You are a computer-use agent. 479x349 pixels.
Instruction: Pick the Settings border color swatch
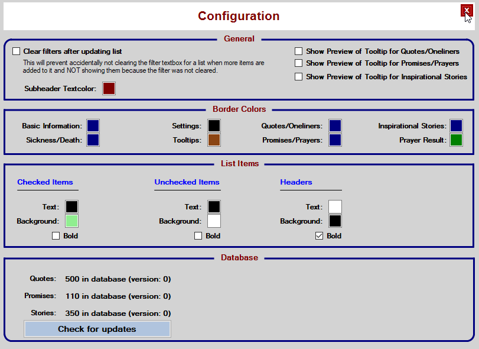coord(214,125)
